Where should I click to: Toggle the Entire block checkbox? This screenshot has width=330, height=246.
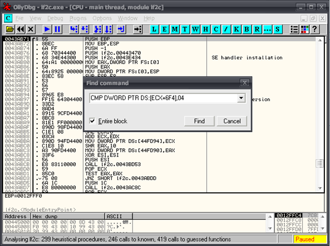click(92, 121)
